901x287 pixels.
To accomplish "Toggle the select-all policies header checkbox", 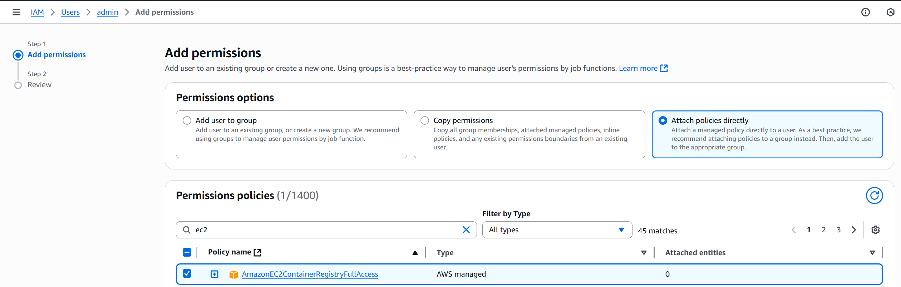I will click(187, 252).
